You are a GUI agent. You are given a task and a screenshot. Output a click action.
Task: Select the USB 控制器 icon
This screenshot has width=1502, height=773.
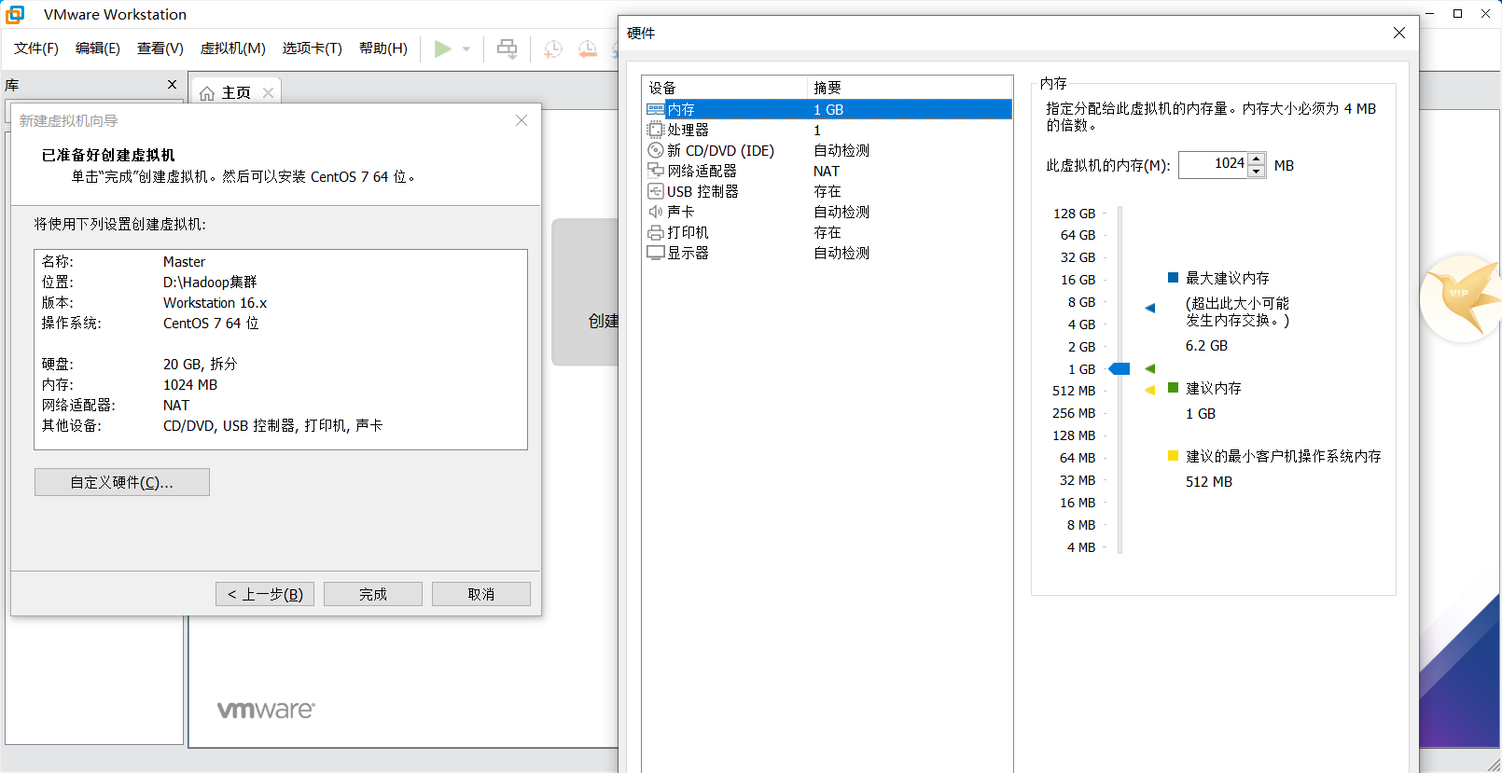656,191
